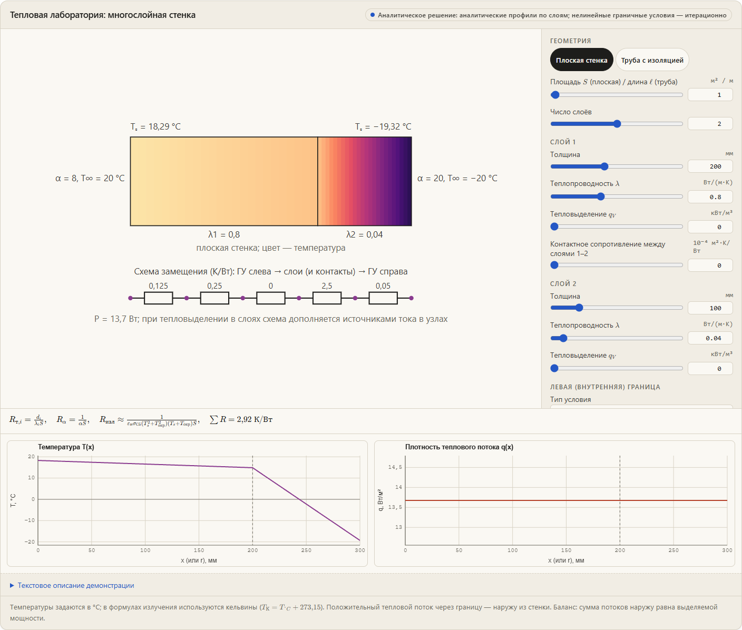
Task: Edit layer 1 conductivity field 0.8
Action: [x=710, y=197]
